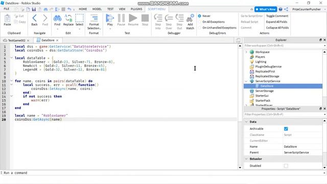Click Toggle Comment action

277,16
